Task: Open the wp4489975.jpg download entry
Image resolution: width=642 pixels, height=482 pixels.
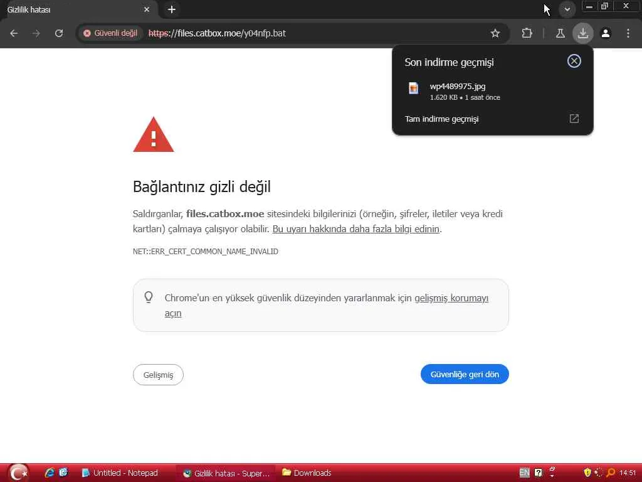Action: click(x=493, y=92)
